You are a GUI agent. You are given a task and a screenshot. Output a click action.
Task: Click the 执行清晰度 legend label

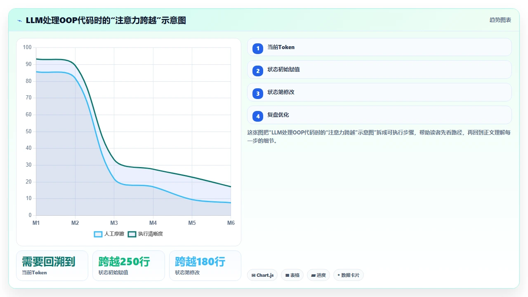click(151, 234)
